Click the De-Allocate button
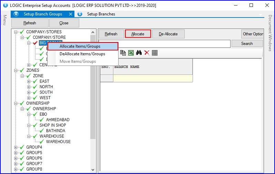 [169, 34]
